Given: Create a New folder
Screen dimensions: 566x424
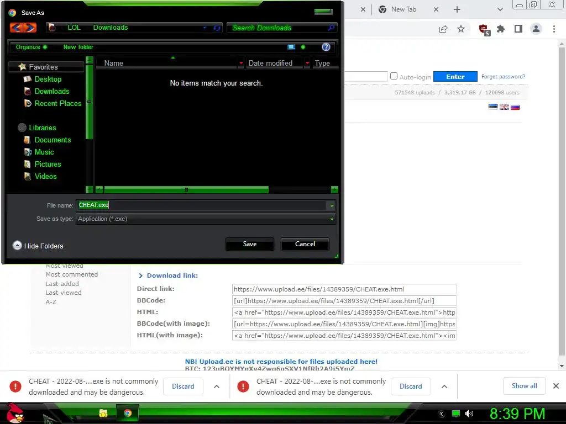Looking at the screenshot, I should pyautogui.click(x=78, y=47).
